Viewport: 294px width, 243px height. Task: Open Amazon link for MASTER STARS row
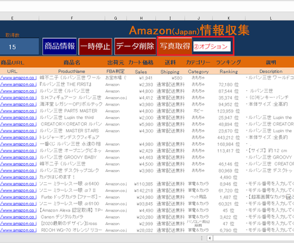click(x=19, y=130)
